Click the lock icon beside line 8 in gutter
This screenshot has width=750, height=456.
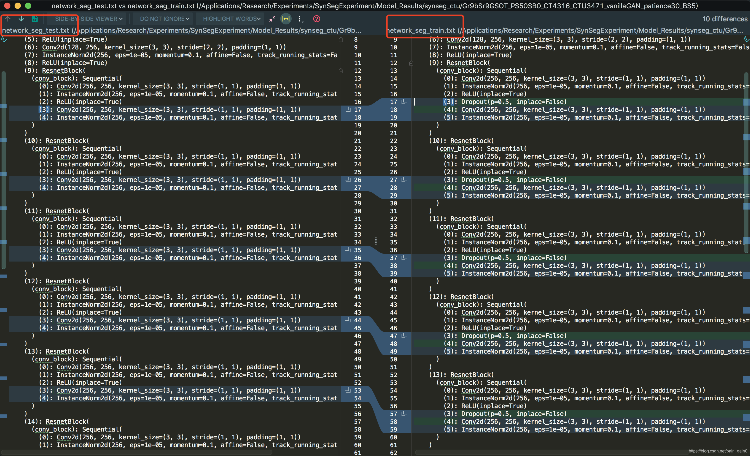pyautogui.click(x=341, y=40)
